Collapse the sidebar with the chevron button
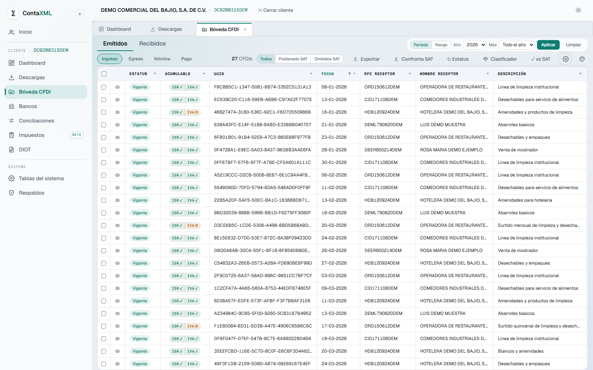Screen dimensions: 593x370 [x=80, y=14]
